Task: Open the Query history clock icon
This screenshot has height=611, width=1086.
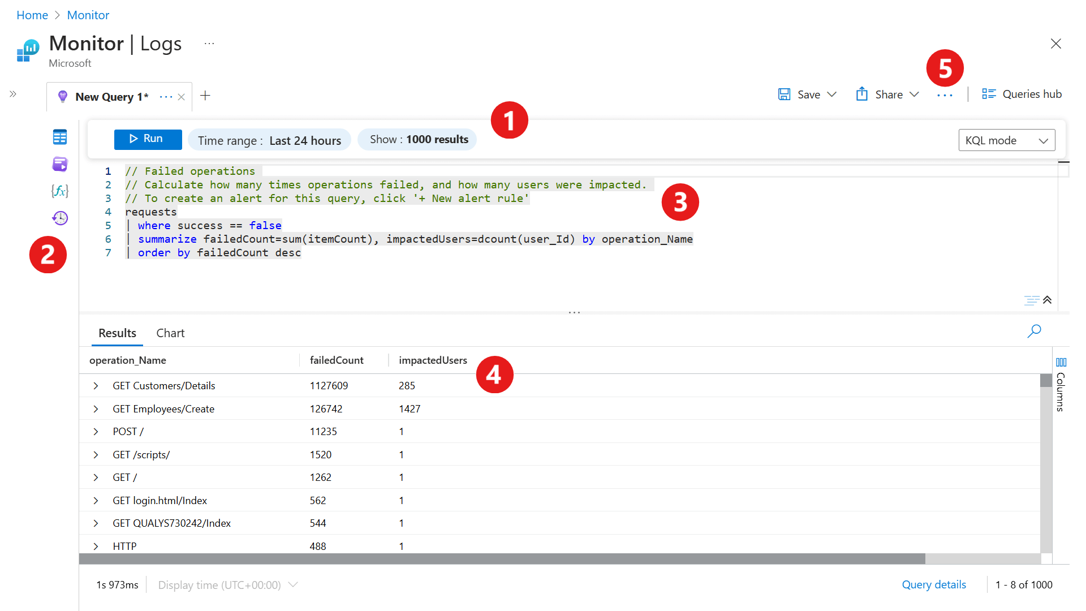Action: coord(59,218)
